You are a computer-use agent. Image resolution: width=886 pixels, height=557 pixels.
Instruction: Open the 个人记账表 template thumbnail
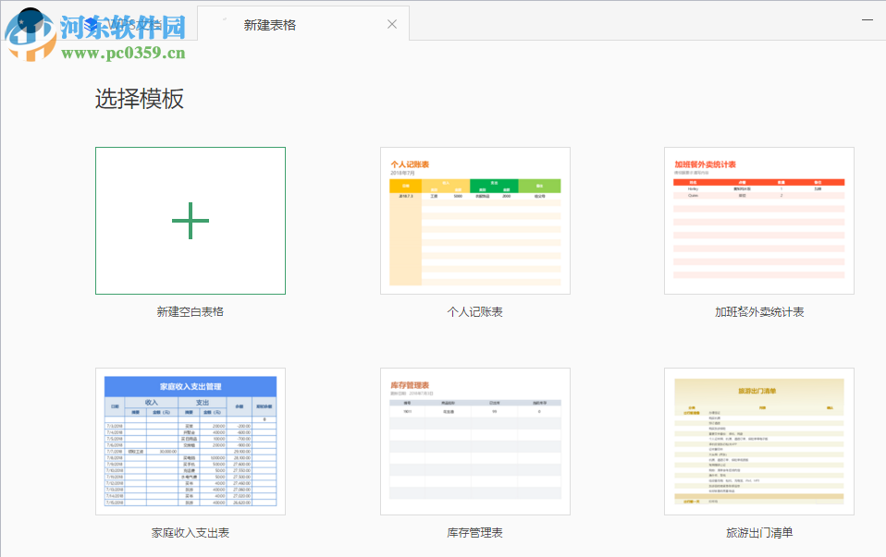point(474,219)
